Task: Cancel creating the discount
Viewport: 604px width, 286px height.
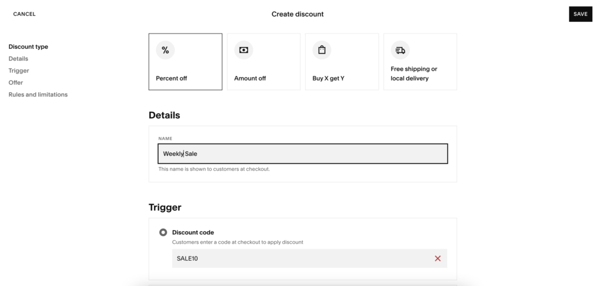Action: pos(24,14)
